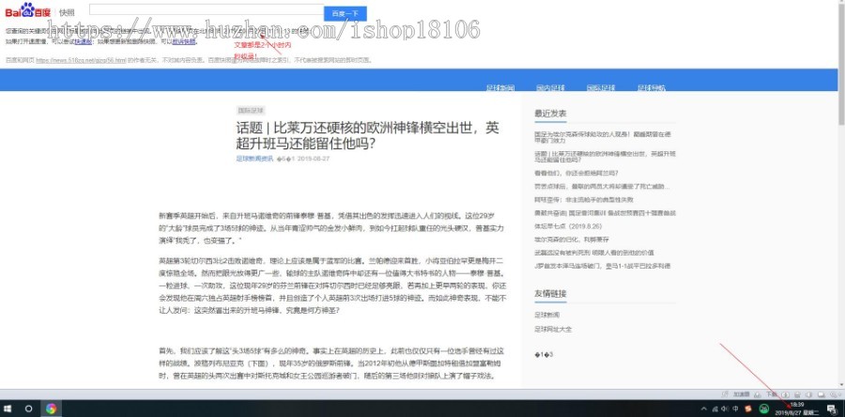Screen dimensions: 845x417
Task: Toggle the 中 input method indicator
Action: coord(735,409)
